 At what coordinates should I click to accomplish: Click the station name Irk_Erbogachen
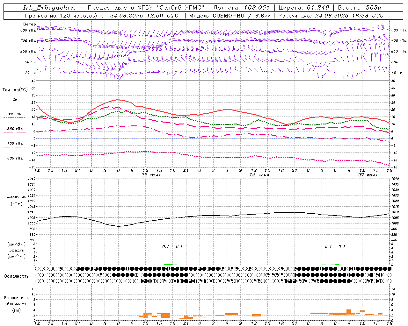pyautogui.click(x=49, y=8)
